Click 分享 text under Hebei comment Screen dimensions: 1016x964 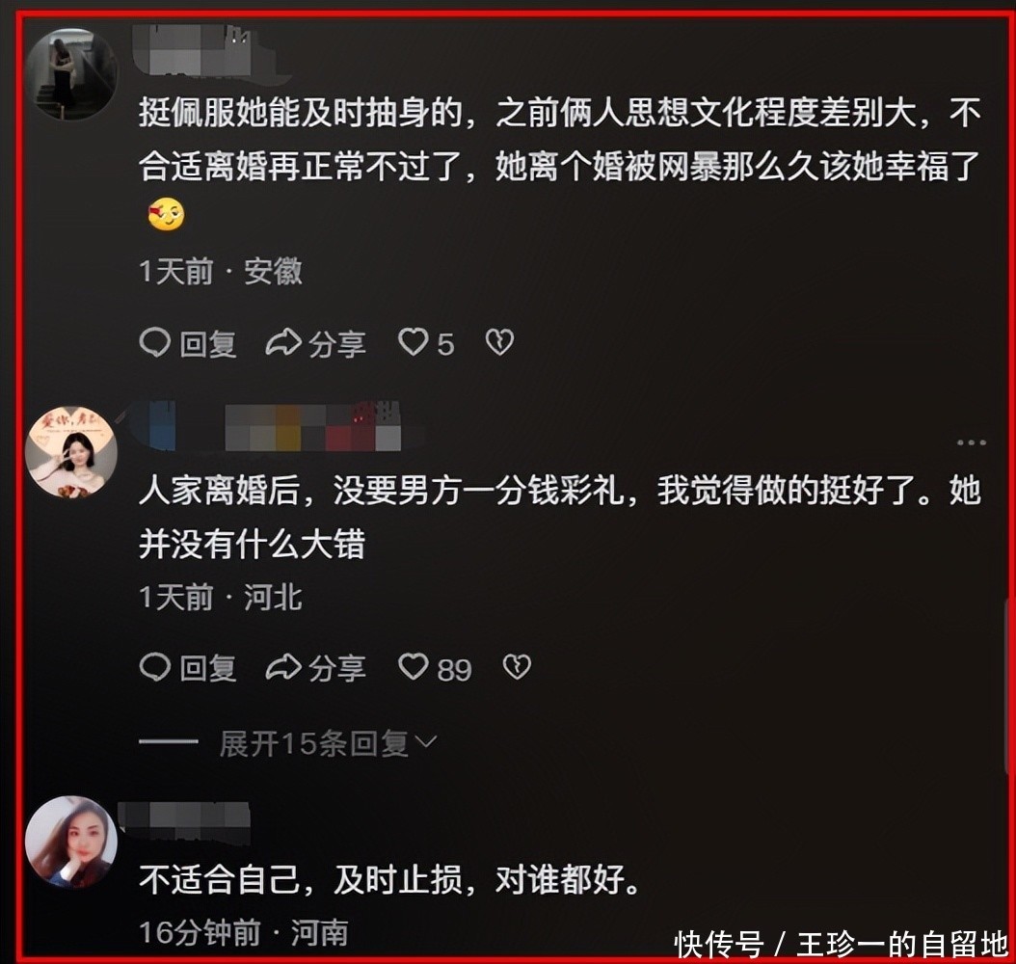pyautogui.click(x=337, y=668)
